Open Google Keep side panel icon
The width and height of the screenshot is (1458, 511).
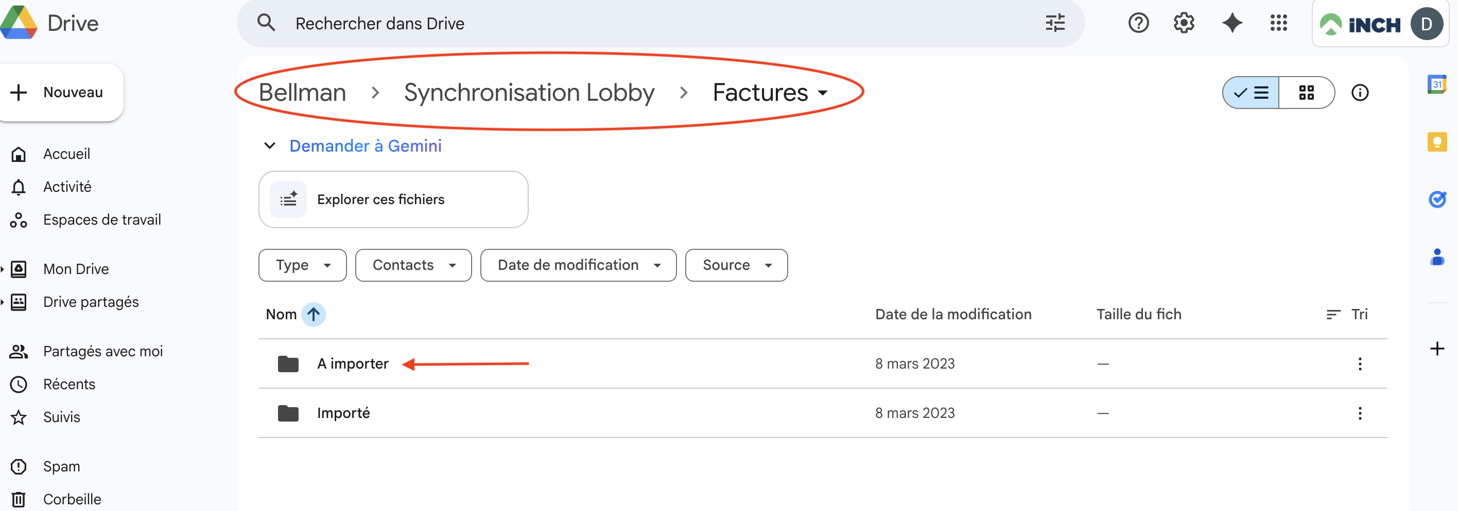[x=1436, y=142]
